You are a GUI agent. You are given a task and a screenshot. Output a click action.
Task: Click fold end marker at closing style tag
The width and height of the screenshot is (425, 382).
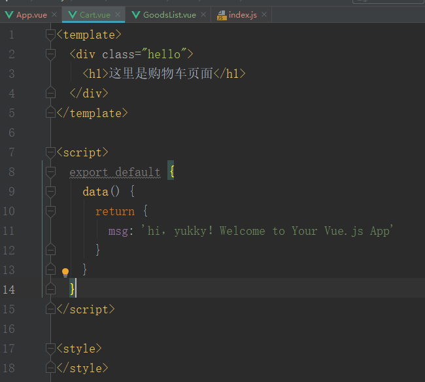[x=50, y=368]
